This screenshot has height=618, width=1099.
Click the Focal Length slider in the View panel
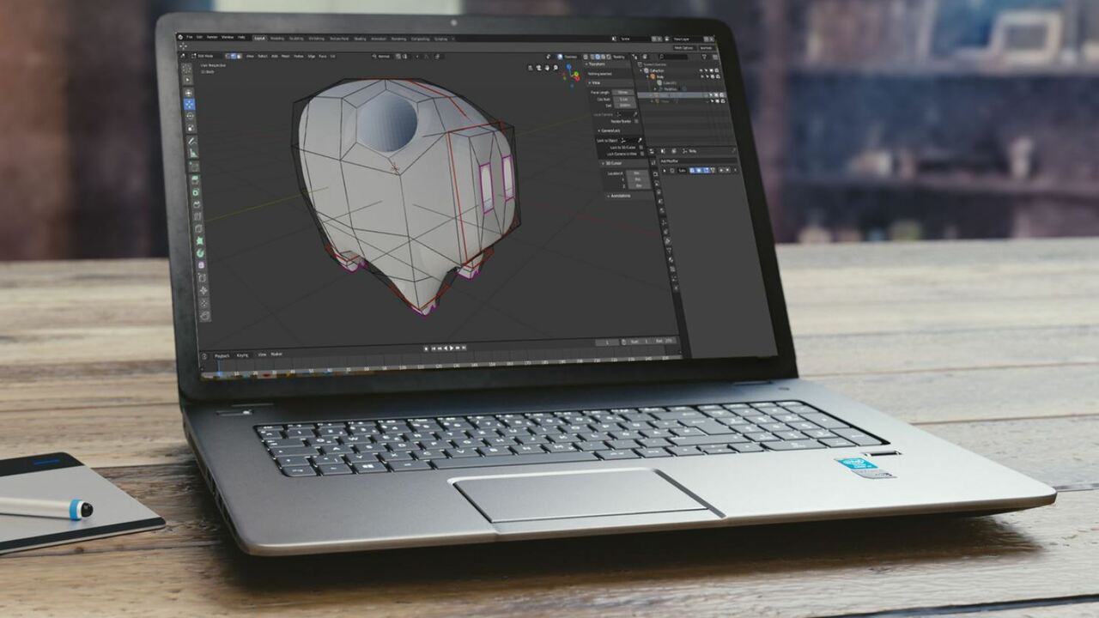[x=623, y=92]
